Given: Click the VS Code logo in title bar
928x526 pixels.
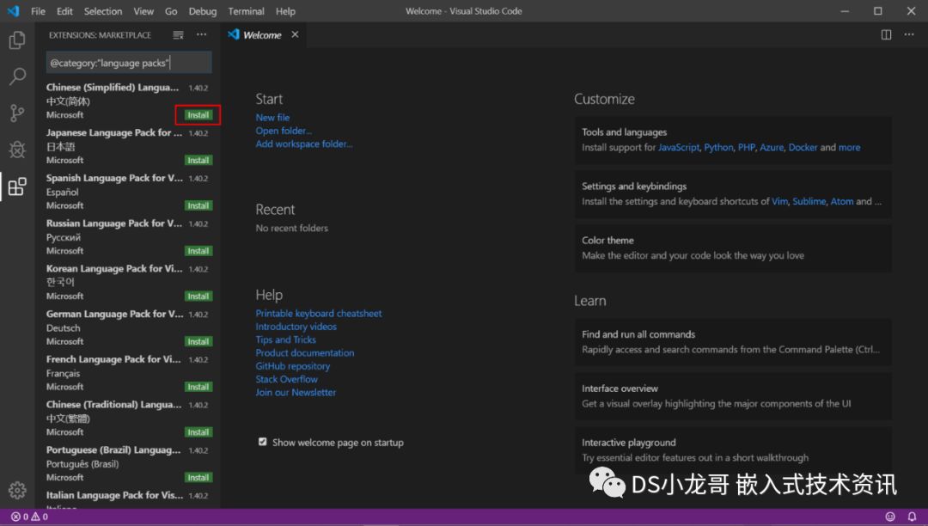Looking at the screenshot, I should point(14,10).
